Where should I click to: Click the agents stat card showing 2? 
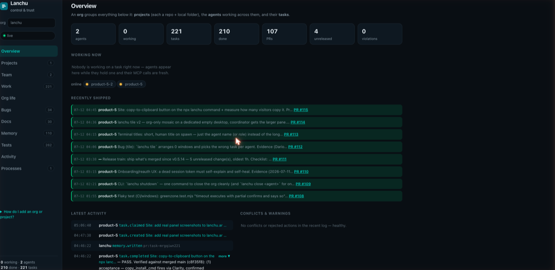coord(93,34)
